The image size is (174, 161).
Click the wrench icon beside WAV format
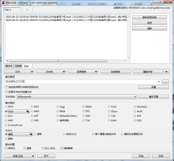28,112
